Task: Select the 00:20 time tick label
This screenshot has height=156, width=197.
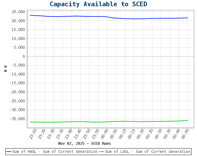Action: pos(140,134)
